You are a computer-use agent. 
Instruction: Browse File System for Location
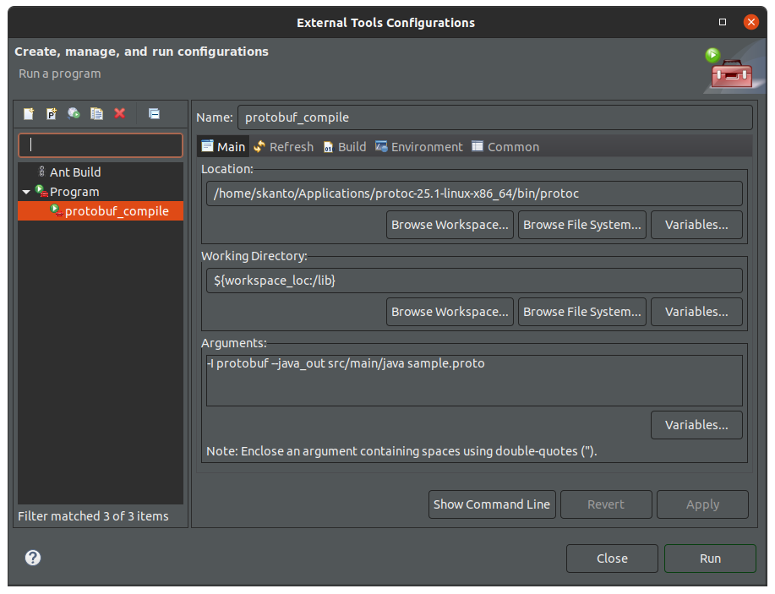[581, 225]
